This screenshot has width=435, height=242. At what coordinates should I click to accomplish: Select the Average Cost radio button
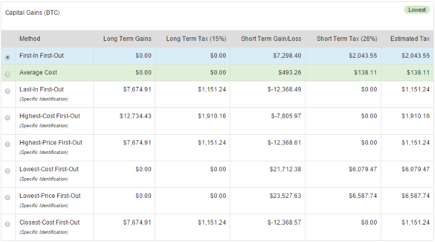7,74
